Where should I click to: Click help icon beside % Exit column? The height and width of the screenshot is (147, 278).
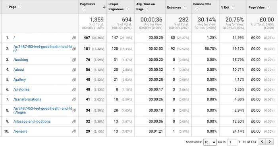coord(233,7)
